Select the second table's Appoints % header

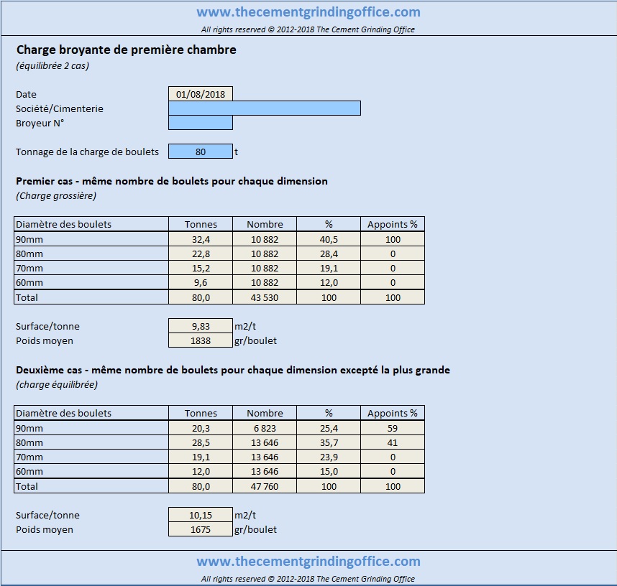tap(393, 413)
